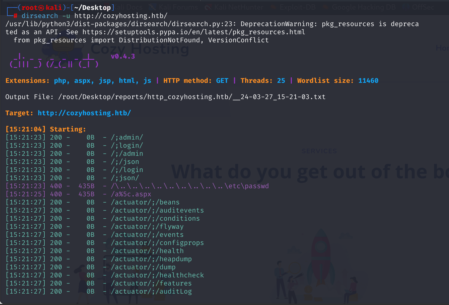Open OffSec bookmark in background browser

[x=419, y=7]
